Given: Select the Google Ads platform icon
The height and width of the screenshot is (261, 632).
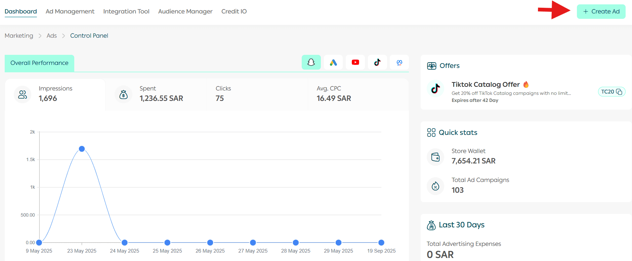Looking at the screenshot, I should coord(333,62).
